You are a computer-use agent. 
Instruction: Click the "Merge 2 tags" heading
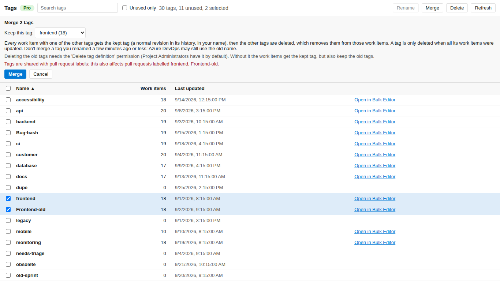19,23
